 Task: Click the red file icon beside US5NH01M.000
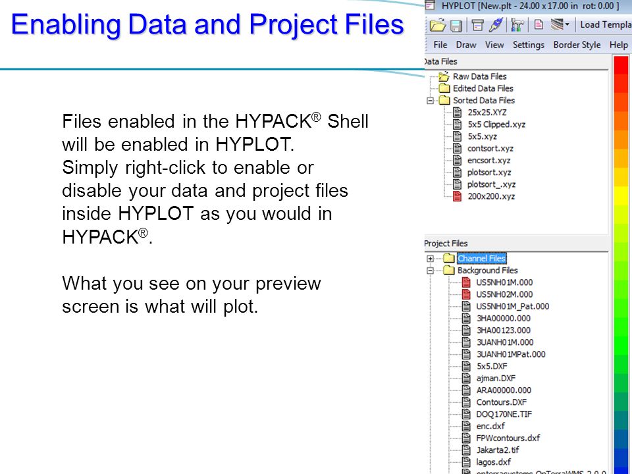466,282
